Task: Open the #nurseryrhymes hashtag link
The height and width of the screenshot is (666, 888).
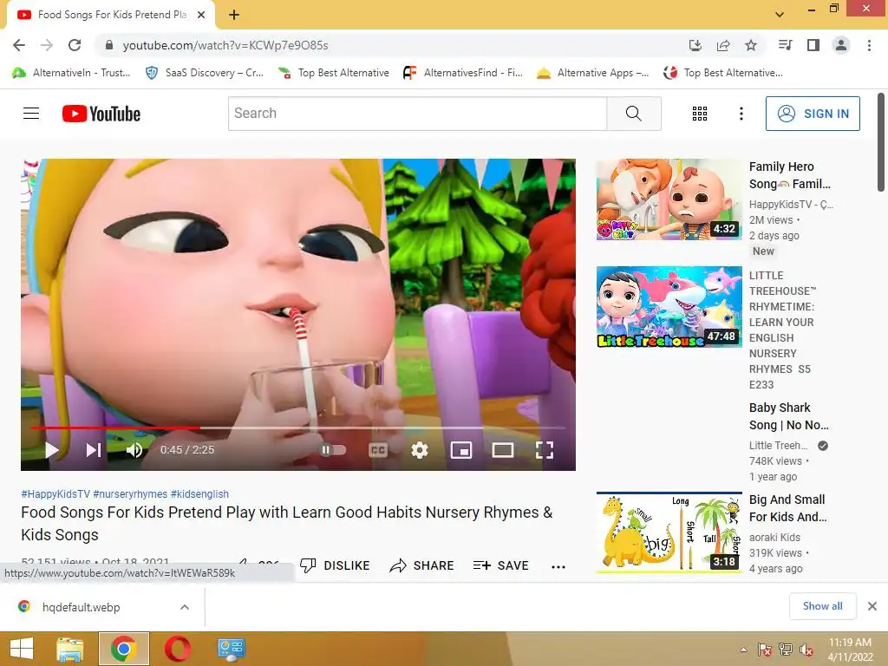Action: (x=130, y=493)
